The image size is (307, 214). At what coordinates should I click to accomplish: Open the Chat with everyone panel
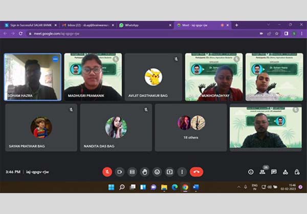[274, 172]
